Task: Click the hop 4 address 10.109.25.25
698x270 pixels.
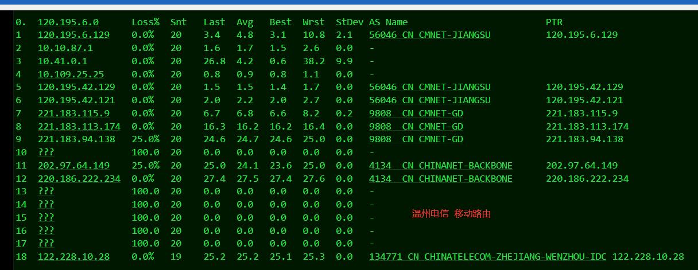Action: pos(71,74)
